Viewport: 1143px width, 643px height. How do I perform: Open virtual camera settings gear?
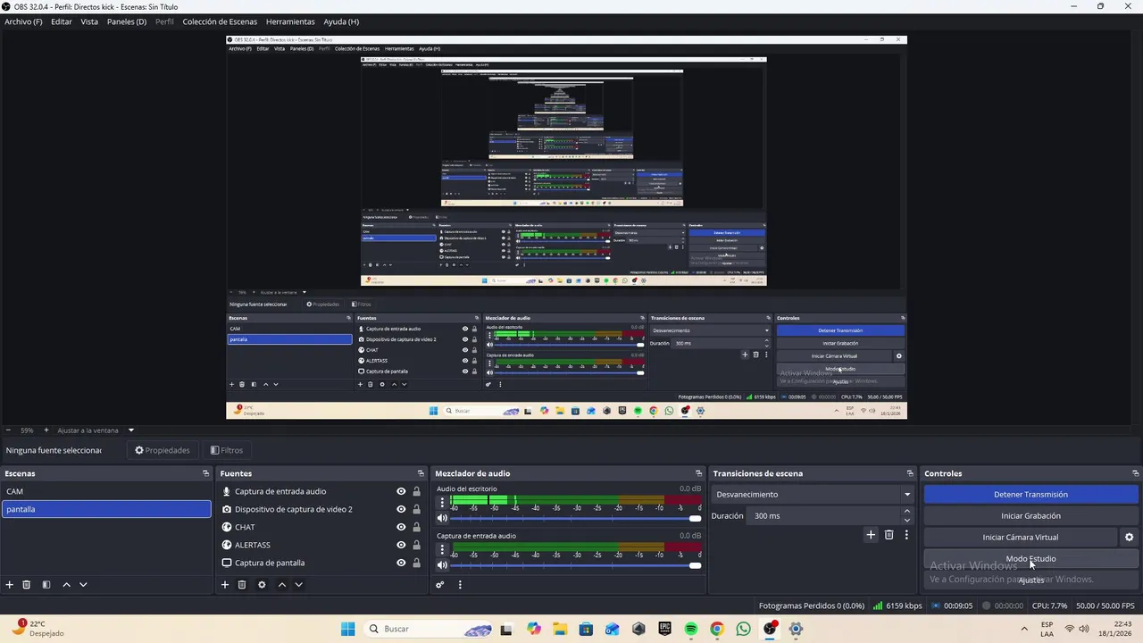coord(1129,538)
